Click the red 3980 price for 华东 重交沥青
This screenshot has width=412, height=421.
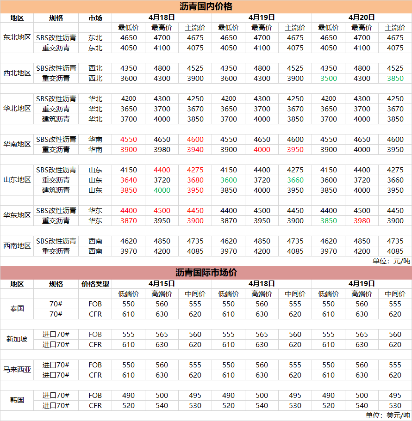[362, 221]
